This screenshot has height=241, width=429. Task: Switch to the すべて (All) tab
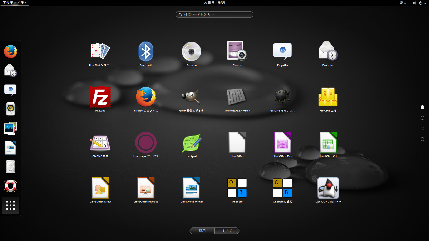pyautogui.click(x=227, y=231)
